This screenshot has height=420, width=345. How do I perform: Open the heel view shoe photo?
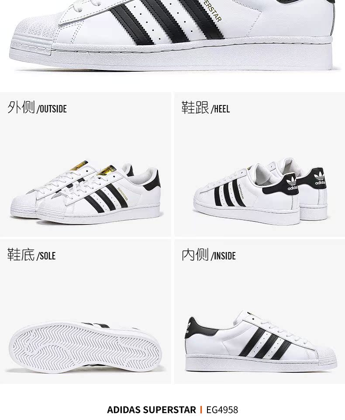click(x=260, y=191)
